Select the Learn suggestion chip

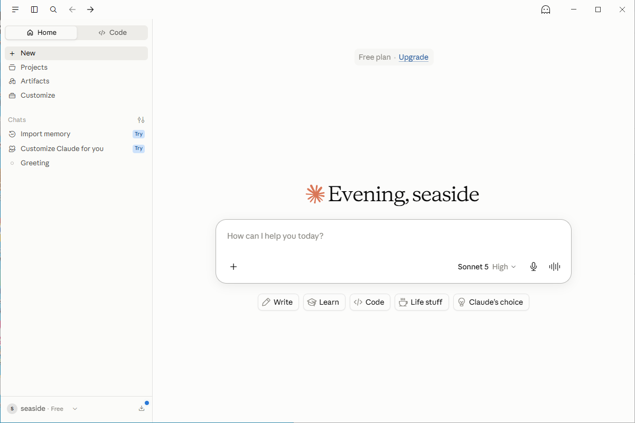324,302
